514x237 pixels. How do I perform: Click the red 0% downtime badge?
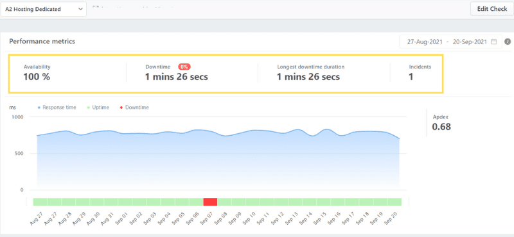184,67
